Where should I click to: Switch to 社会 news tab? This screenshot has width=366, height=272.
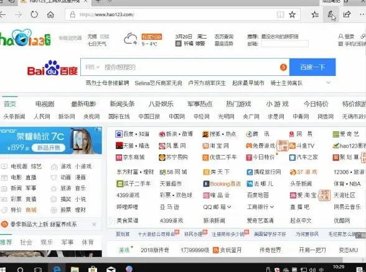[26, 242]
